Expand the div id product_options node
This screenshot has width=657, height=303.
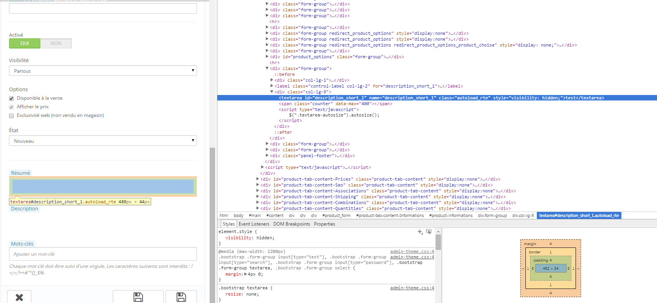point(267,57)
